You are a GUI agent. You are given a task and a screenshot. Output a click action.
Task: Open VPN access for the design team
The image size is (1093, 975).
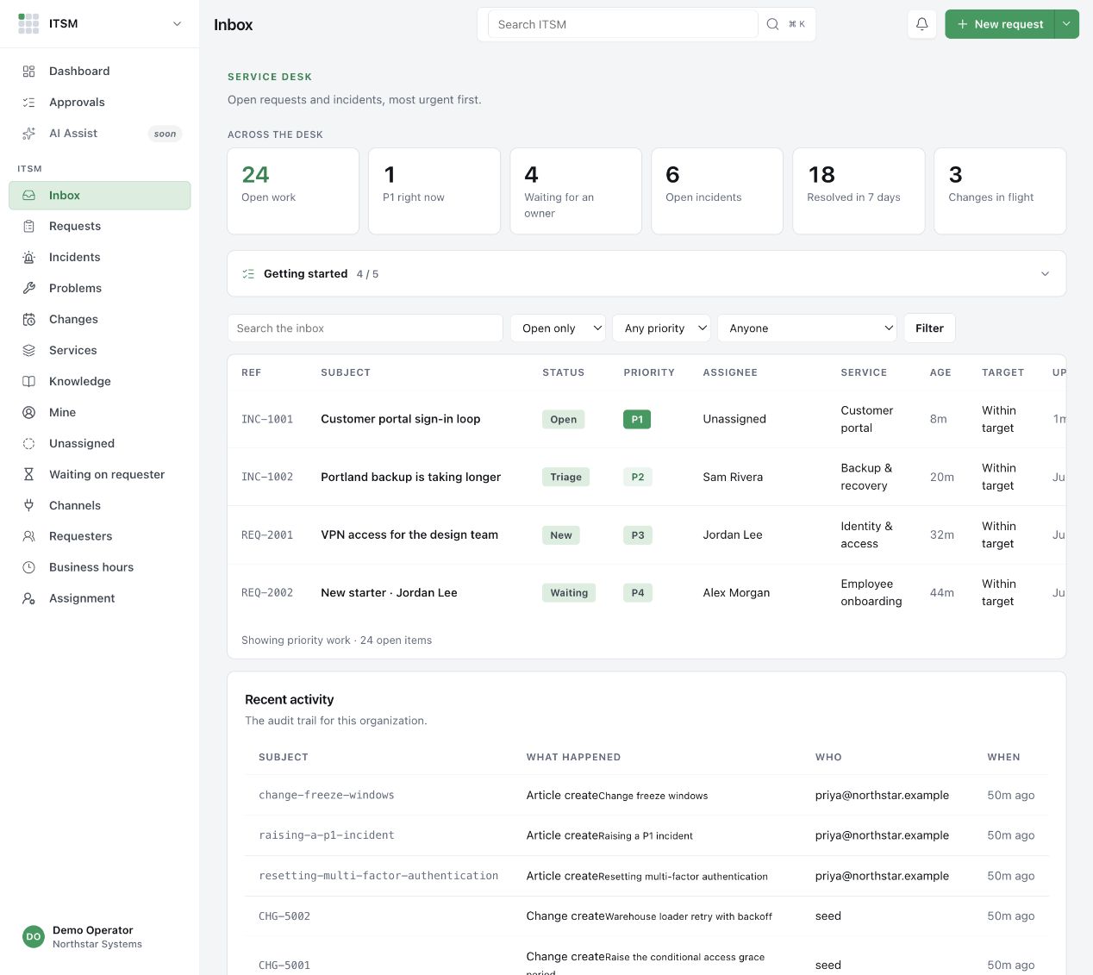(x=409, y=534)
